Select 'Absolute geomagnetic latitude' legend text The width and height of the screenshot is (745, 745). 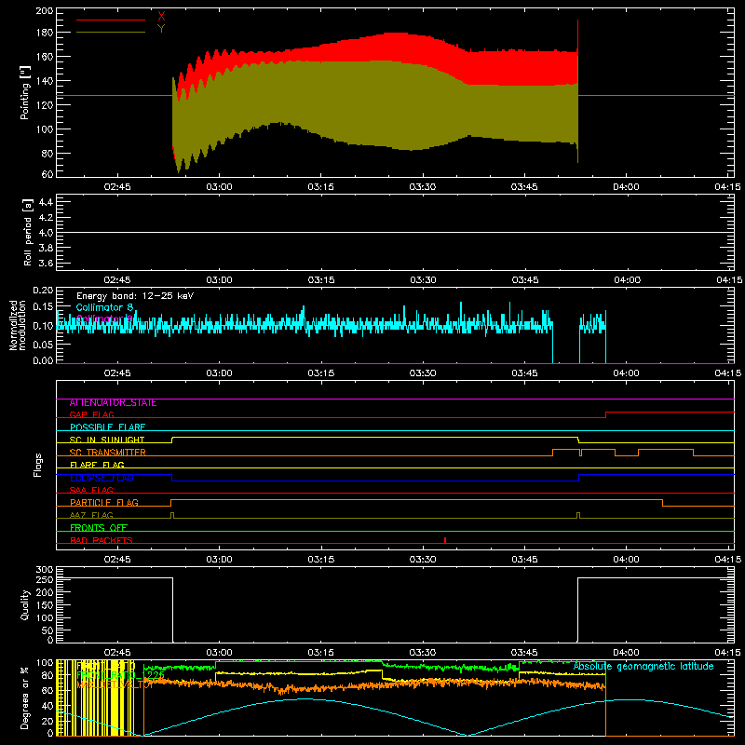point(643,666)
